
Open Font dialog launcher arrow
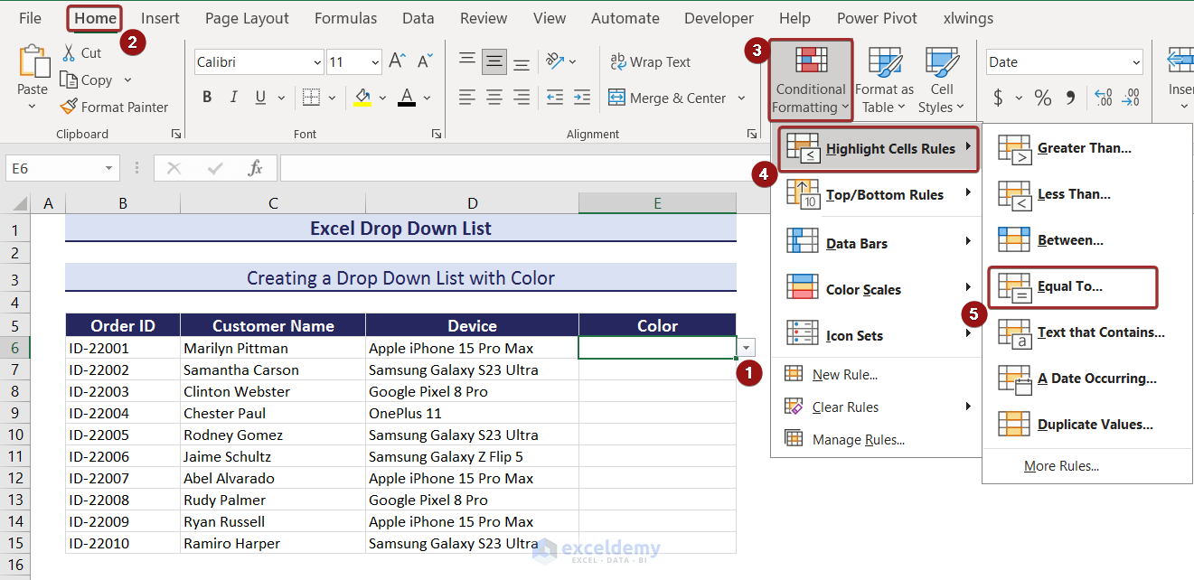coord(437,134)
